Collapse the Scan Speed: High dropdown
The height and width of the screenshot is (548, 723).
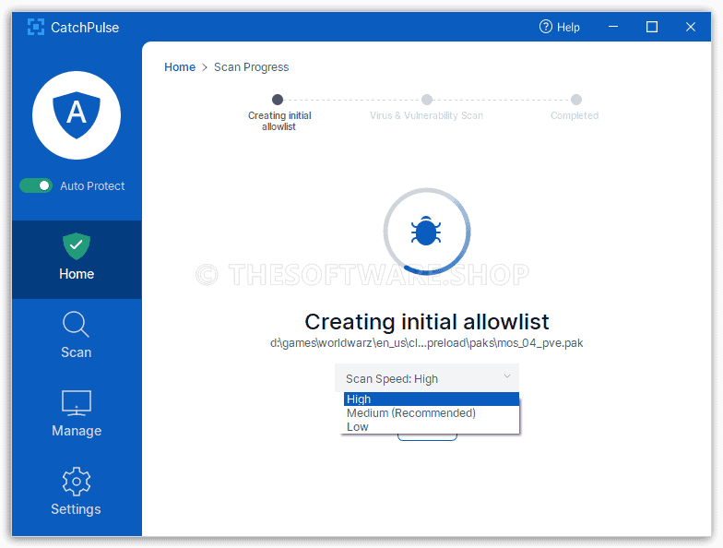coord(427,378)
